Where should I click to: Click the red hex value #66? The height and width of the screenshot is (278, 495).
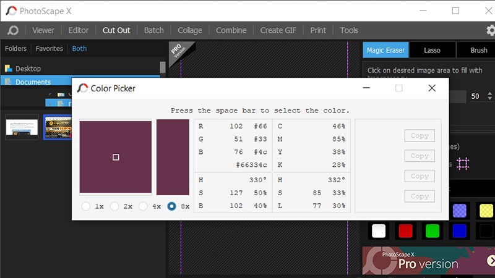[260, 126]
